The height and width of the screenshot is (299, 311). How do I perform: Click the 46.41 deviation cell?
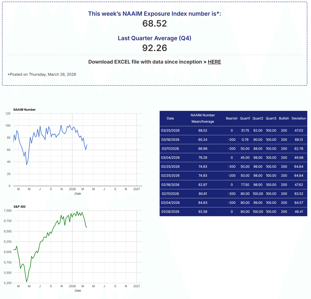coord(299,212)
